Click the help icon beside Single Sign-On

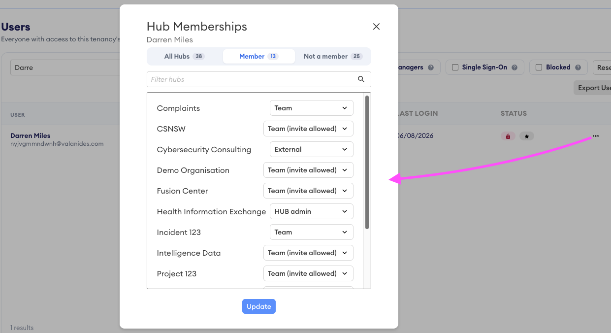pos(515,67)
